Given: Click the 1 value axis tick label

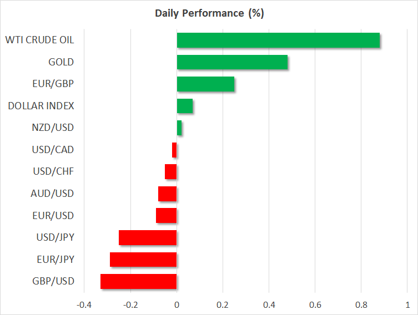Looking at the screenshot, I should pyautogui.click(x=407, y=304).
